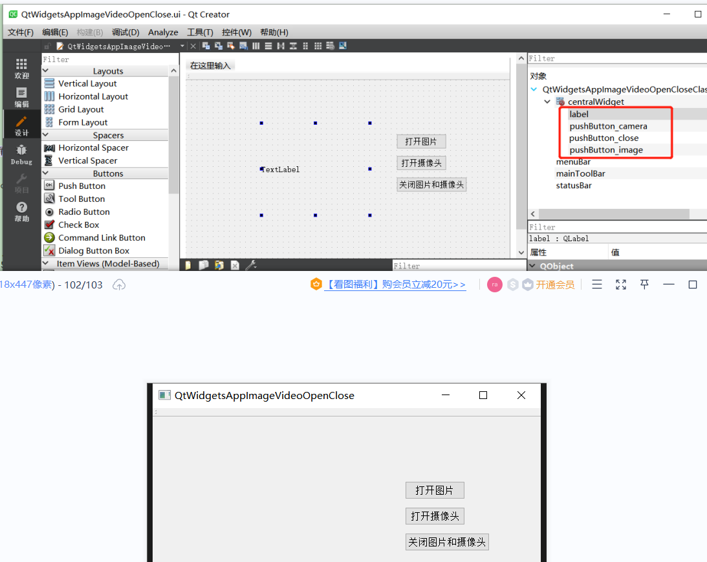Click Copy action icon in action editor
The width and height of the screenshot is (707, 562).
(204, 265)
